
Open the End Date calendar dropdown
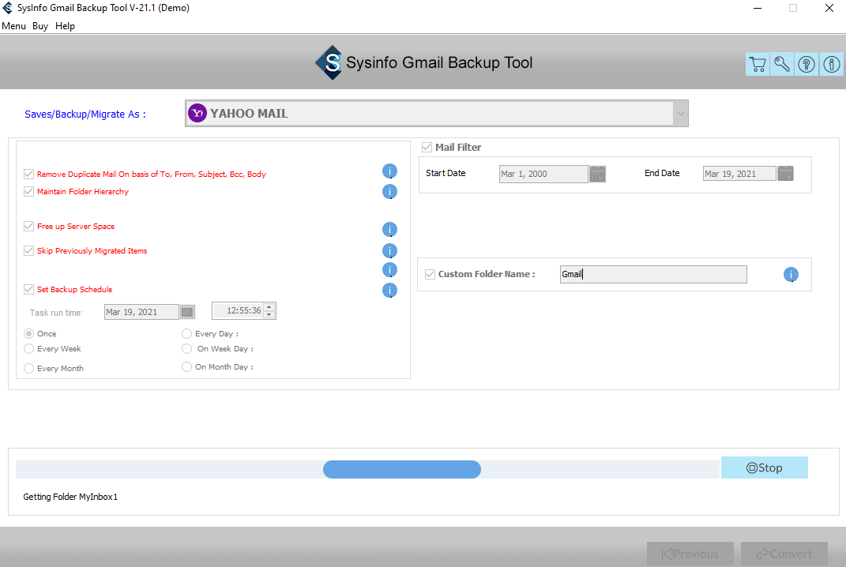(x=785, y=174)
